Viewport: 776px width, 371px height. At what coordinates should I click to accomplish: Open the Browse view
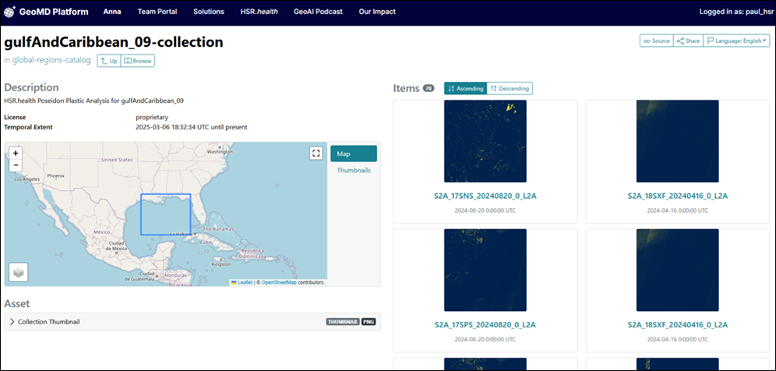pos(138,60)
